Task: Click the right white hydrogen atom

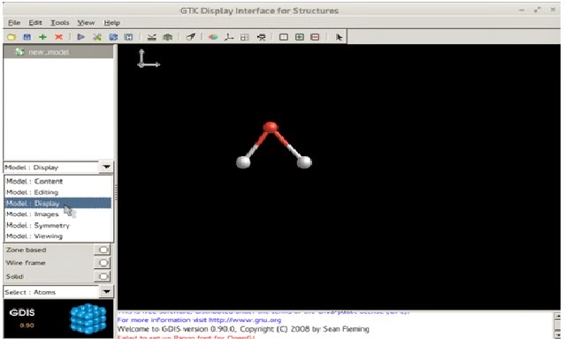Action: tap(304, 162)
